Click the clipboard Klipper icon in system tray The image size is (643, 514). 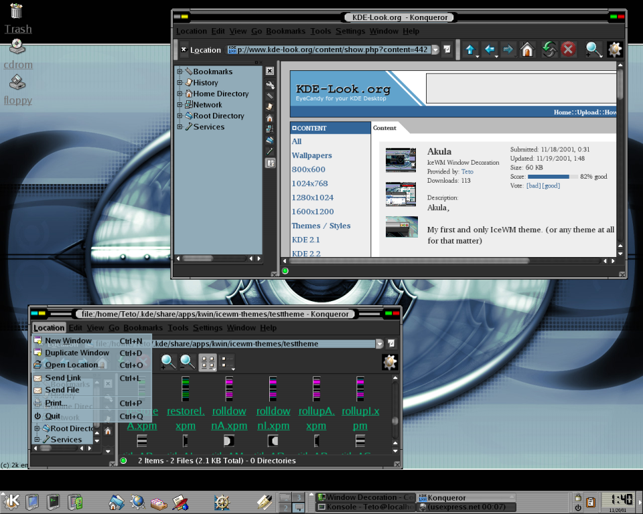point(591,502)
